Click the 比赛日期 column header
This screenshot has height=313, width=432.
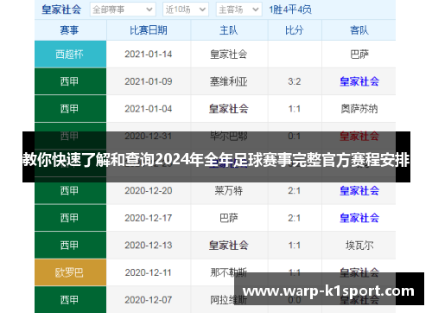point(149,30)
